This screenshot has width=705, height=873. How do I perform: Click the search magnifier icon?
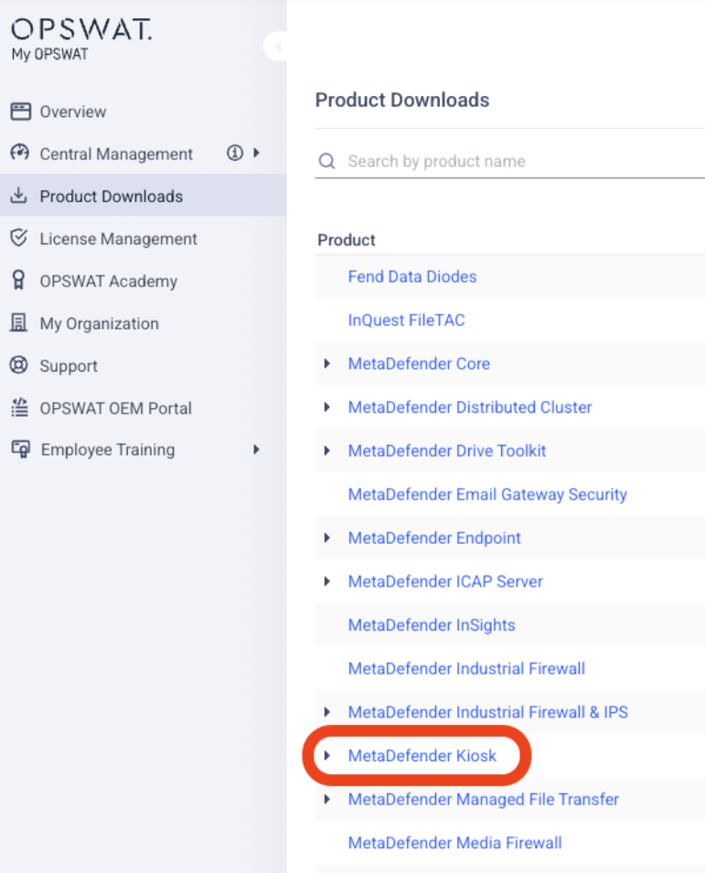(x=326, y=161)
